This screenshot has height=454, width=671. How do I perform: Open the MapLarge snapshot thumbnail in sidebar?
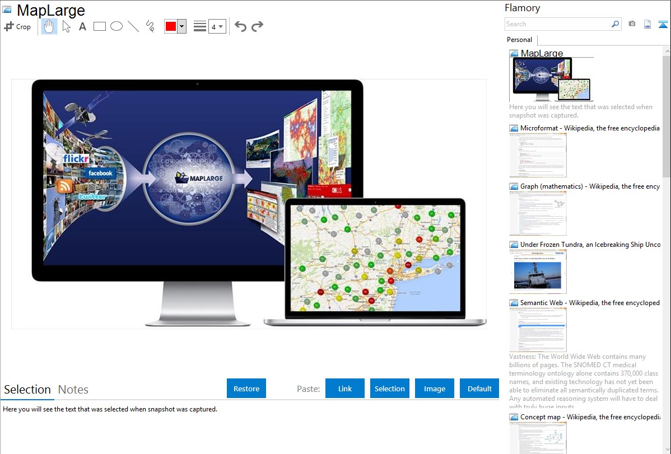coord(552,79)
